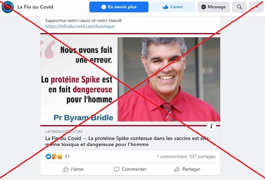Viewport: 265px width, 180px height.
Task: Click the blue like reaction icon
Action: [48, 157]
